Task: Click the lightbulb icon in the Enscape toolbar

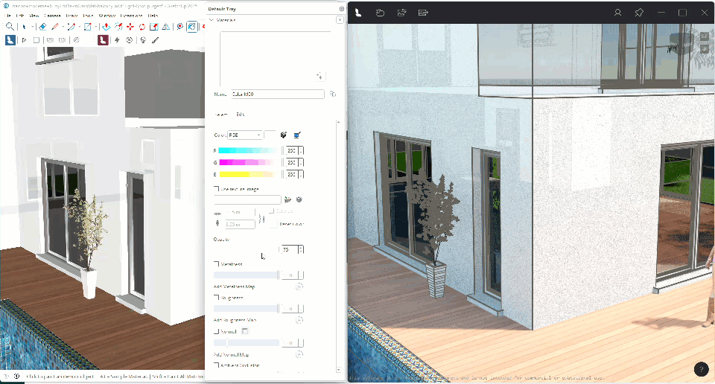Action: click(143, 40)
